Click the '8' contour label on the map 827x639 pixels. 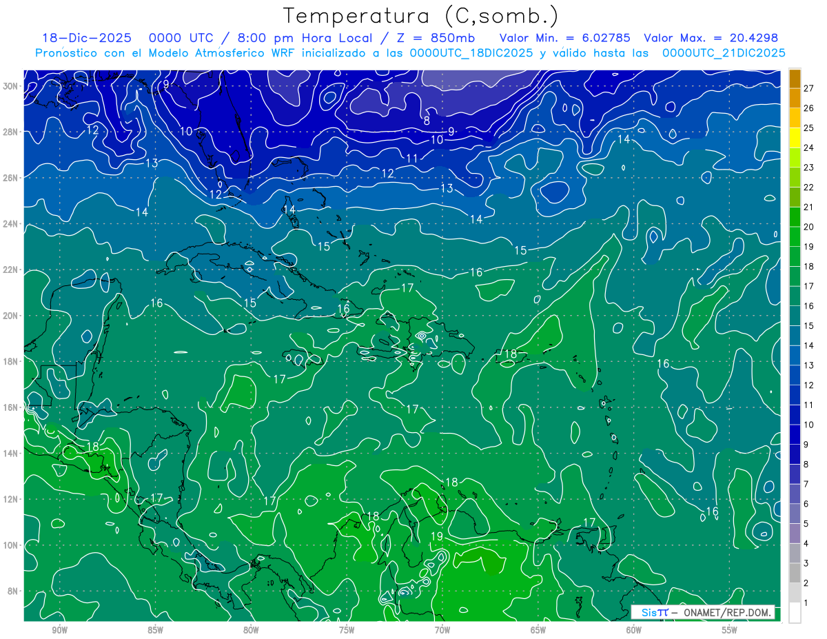pyautogui.click(x=427, y=121)
